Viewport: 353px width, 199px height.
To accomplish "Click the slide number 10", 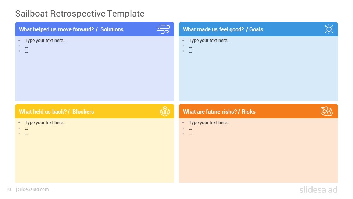I will pos(8,189).
